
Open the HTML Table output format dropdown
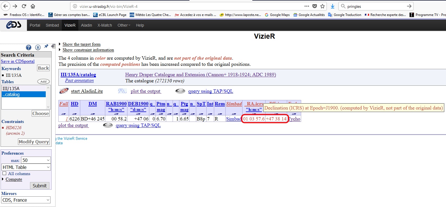coord(26,167)
